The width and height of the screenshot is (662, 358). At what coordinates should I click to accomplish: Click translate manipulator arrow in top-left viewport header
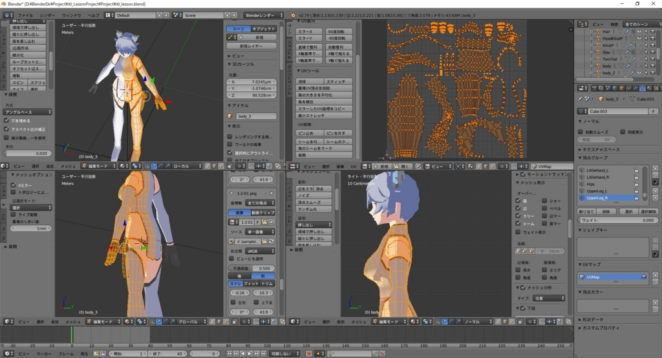point(154,166)
